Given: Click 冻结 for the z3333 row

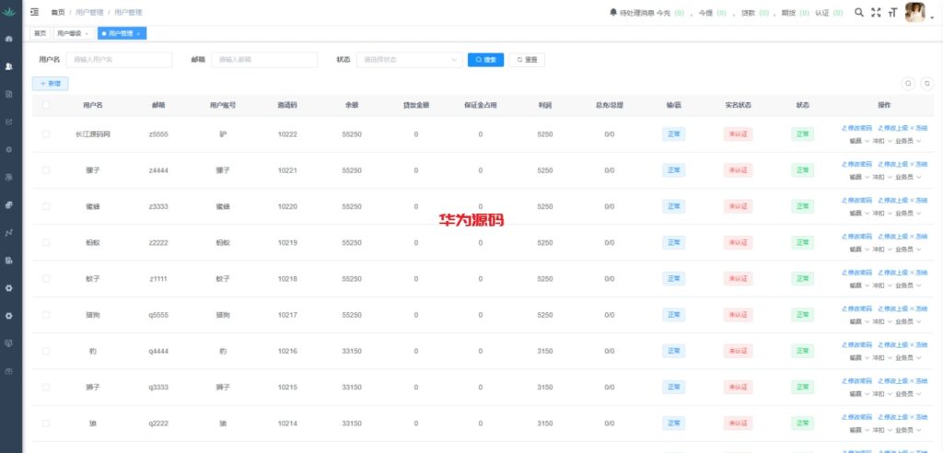Looking at the screenshot, I should click(919, 200).
